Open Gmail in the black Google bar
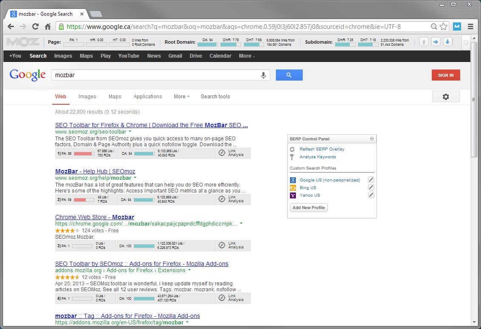The width and height of the screenshot is (481, 329). pyautogui.click(x=175, y=56)
